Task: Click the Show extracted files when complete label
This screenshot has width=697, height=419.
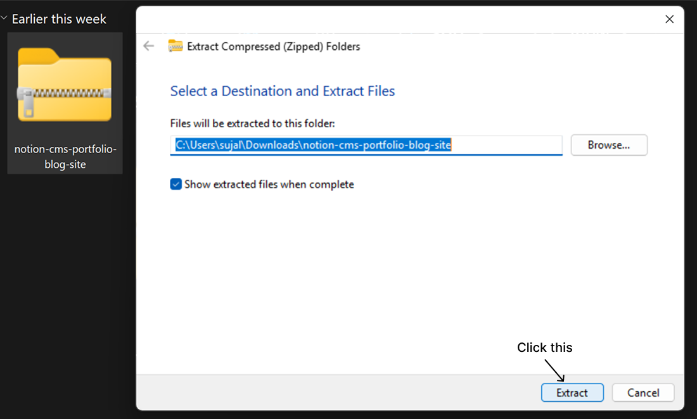Action: pyautogui.click(x=269, y=184)
